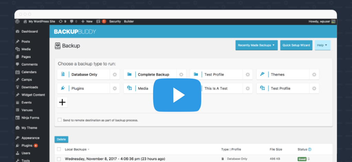
Task: Launch the Quick Setup Wizard
Action: [x=296, y=45]
